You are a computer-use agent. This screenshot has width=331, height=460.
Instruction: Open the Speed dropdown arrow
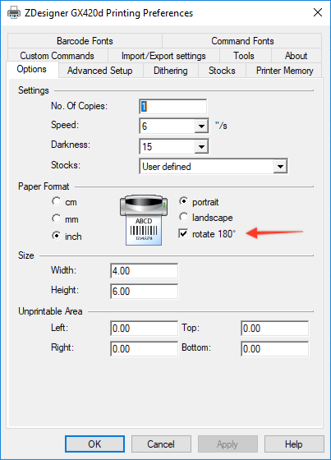(201, 126)
